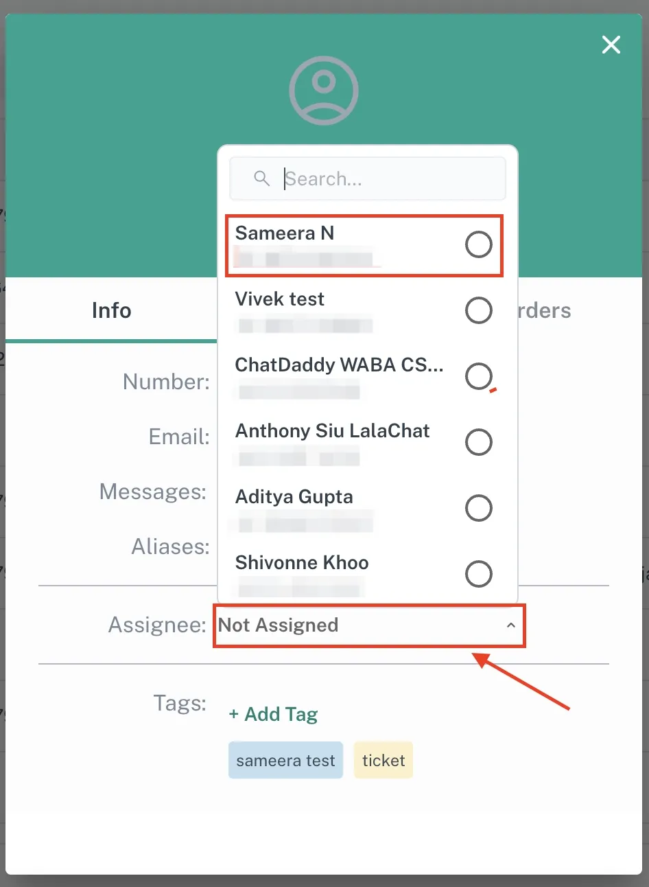This screenshot has height=887, width=649.
Task: Select the ChatDaddy WABA CS radio button
Action: click(478, 376)
